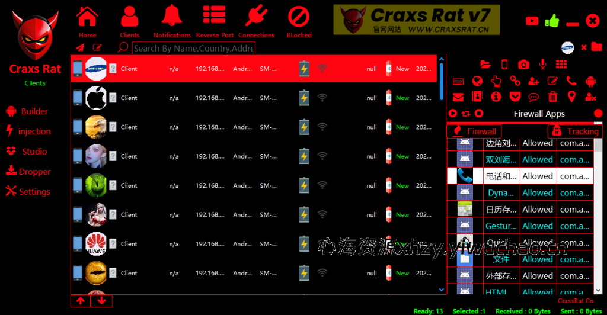
Task: Click the small red X beside the Samsung avatar
Action: pos(584,47)
